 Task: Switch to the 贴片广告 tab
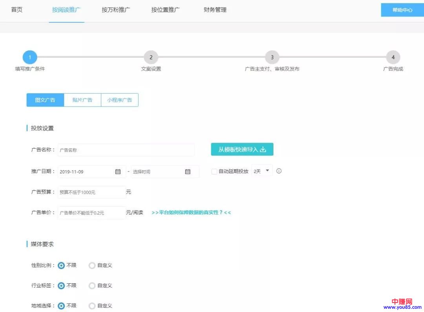(x=82, y=100)
